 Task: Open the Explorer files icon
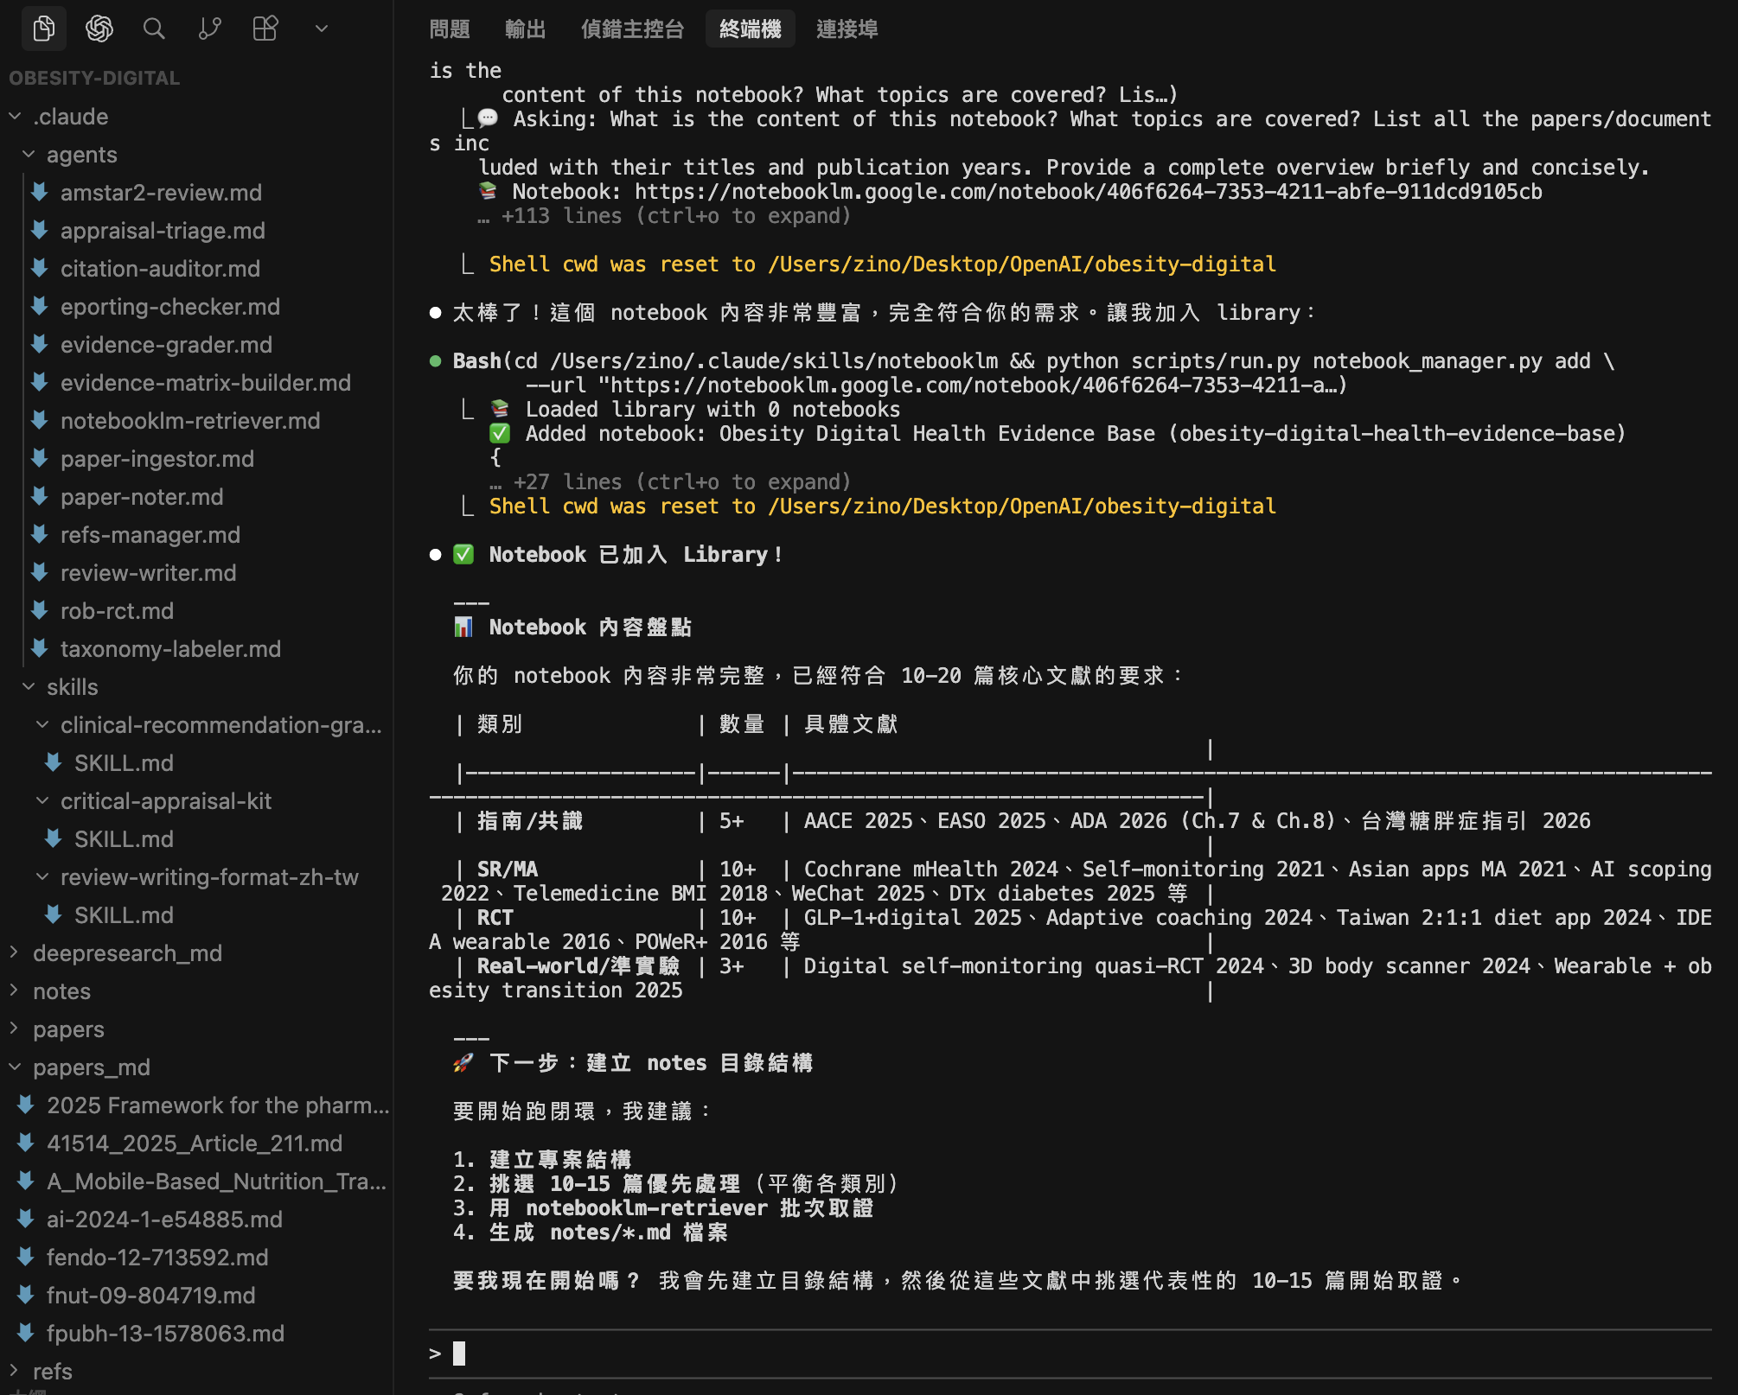(x=43, y=29)
